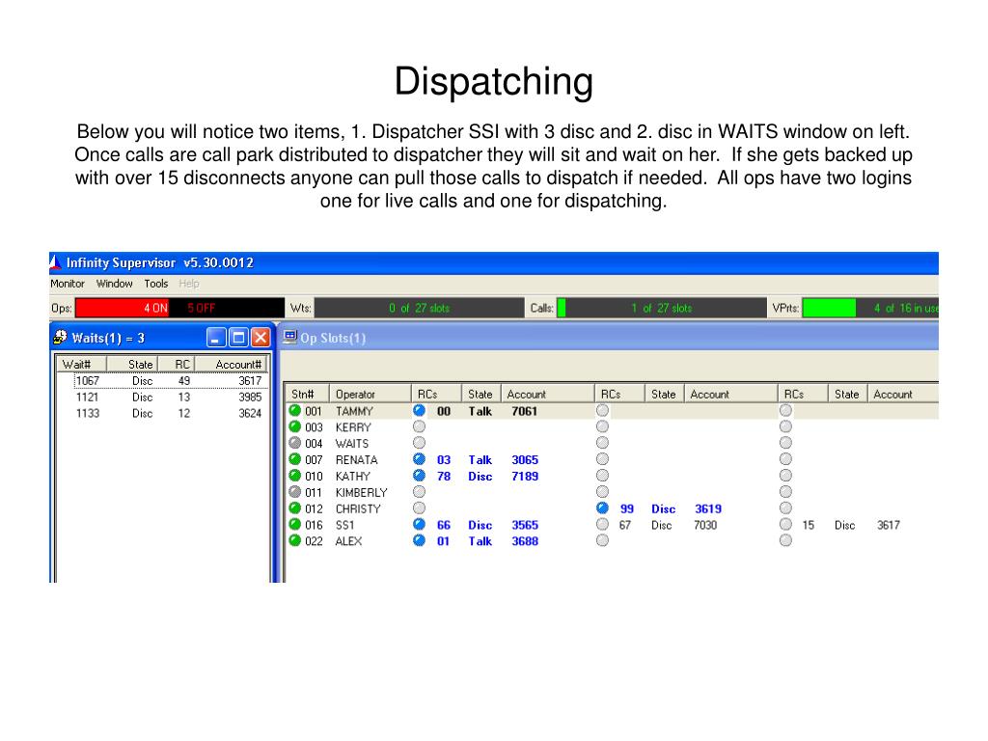Viewport: 988px width, 741px height.
Task: Click CHRISTY's blue second-slot call indicator
Action: [602, 508]
